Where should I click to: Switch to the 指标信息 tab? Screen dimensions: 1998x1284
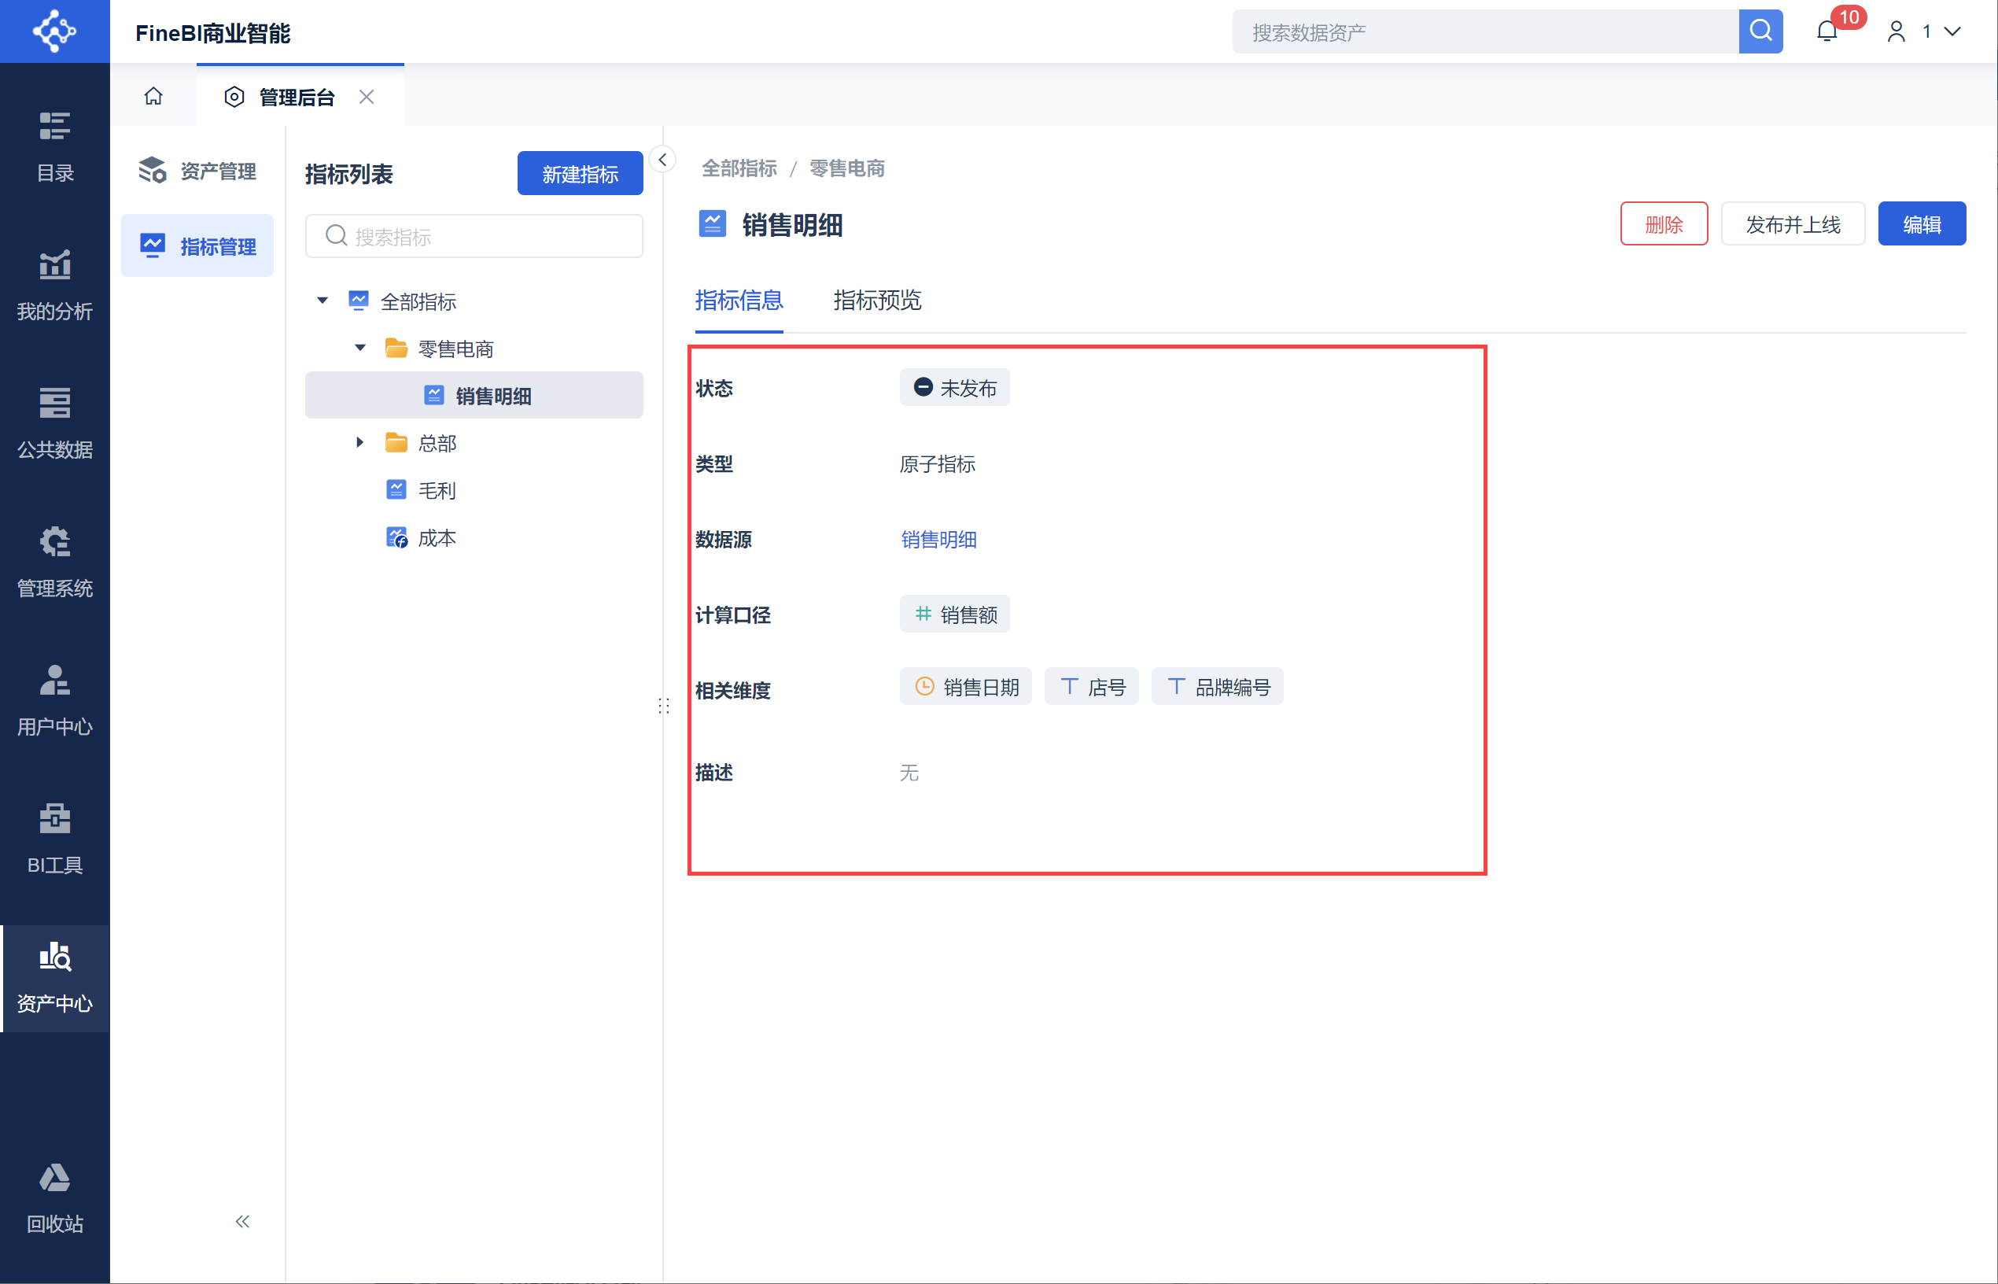coord(739,301)
